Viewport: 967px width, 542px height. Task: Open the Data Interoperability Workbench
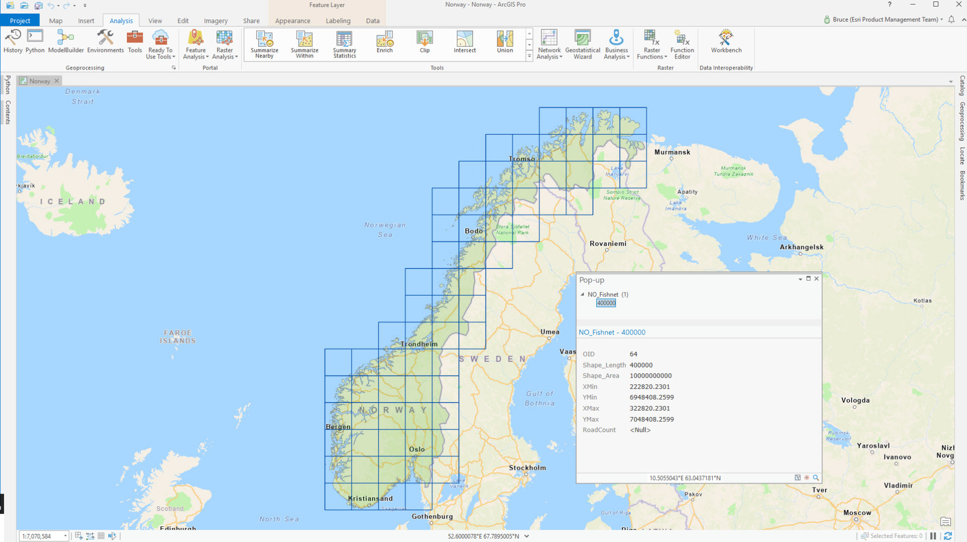pyautogui.click(x=726, y=41)
